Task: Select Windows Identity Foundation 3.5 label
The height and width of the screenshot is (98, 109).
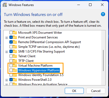Action: tap(41, 75)
